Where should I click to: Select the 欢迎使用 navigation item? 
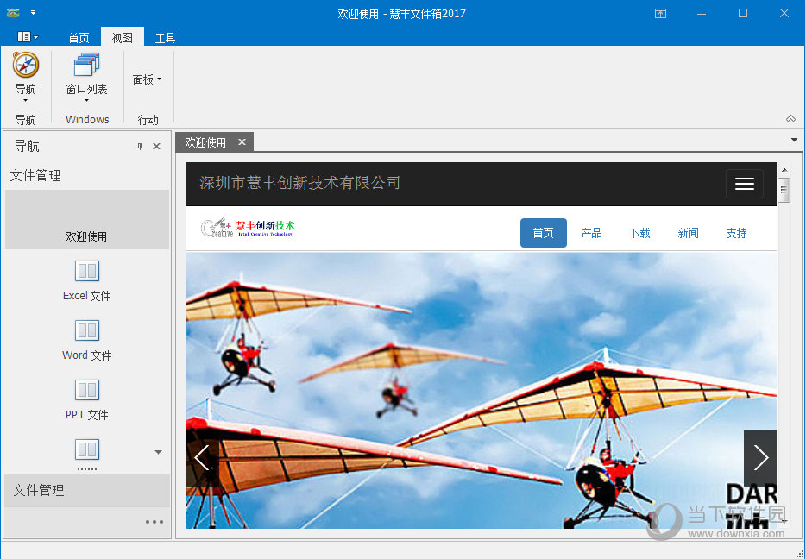click(87, 220)
